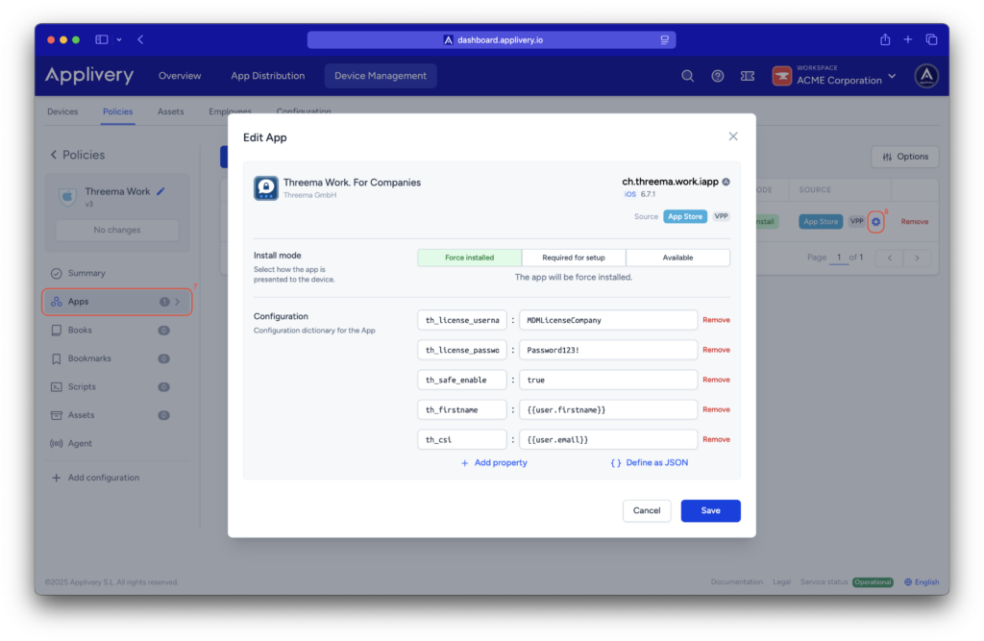Remove the app from the policy table

tap(915, 222)
